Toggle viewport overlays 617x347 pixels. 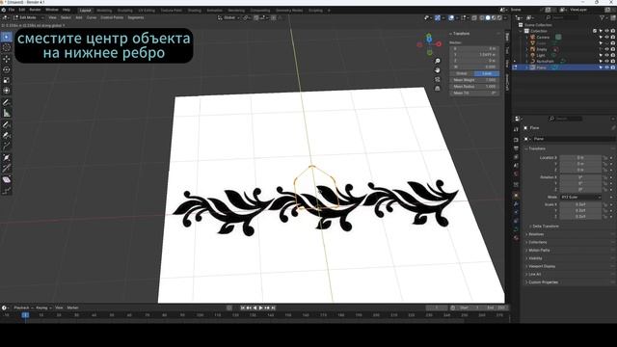(x=451, y=17)
